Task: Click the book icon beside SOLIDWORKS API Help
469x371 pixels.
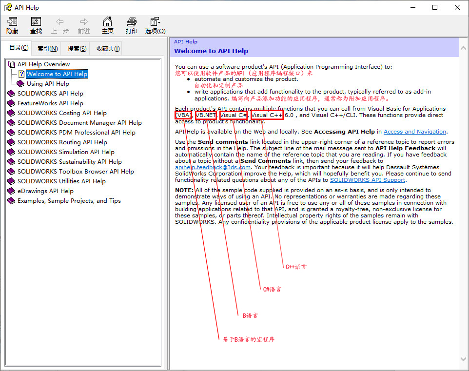Action: [x=12, y=94]
